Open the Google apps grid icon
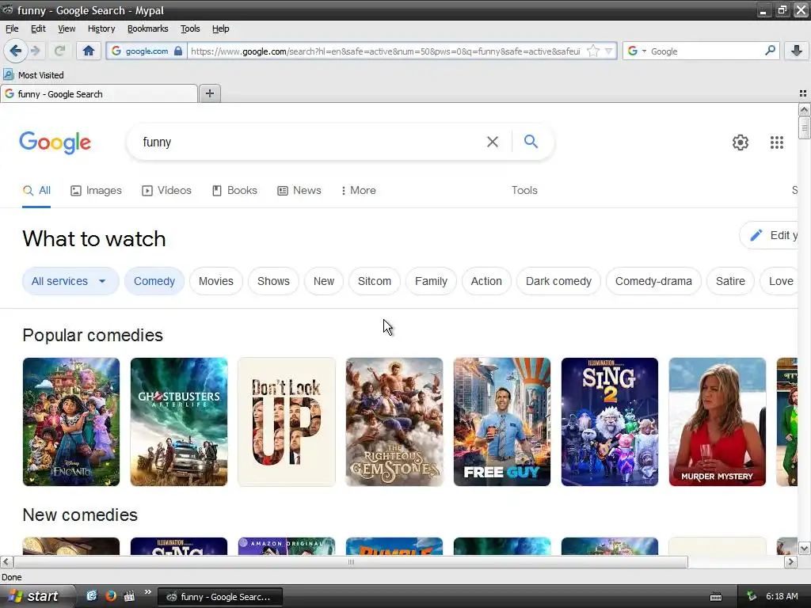 click(776, 142)
